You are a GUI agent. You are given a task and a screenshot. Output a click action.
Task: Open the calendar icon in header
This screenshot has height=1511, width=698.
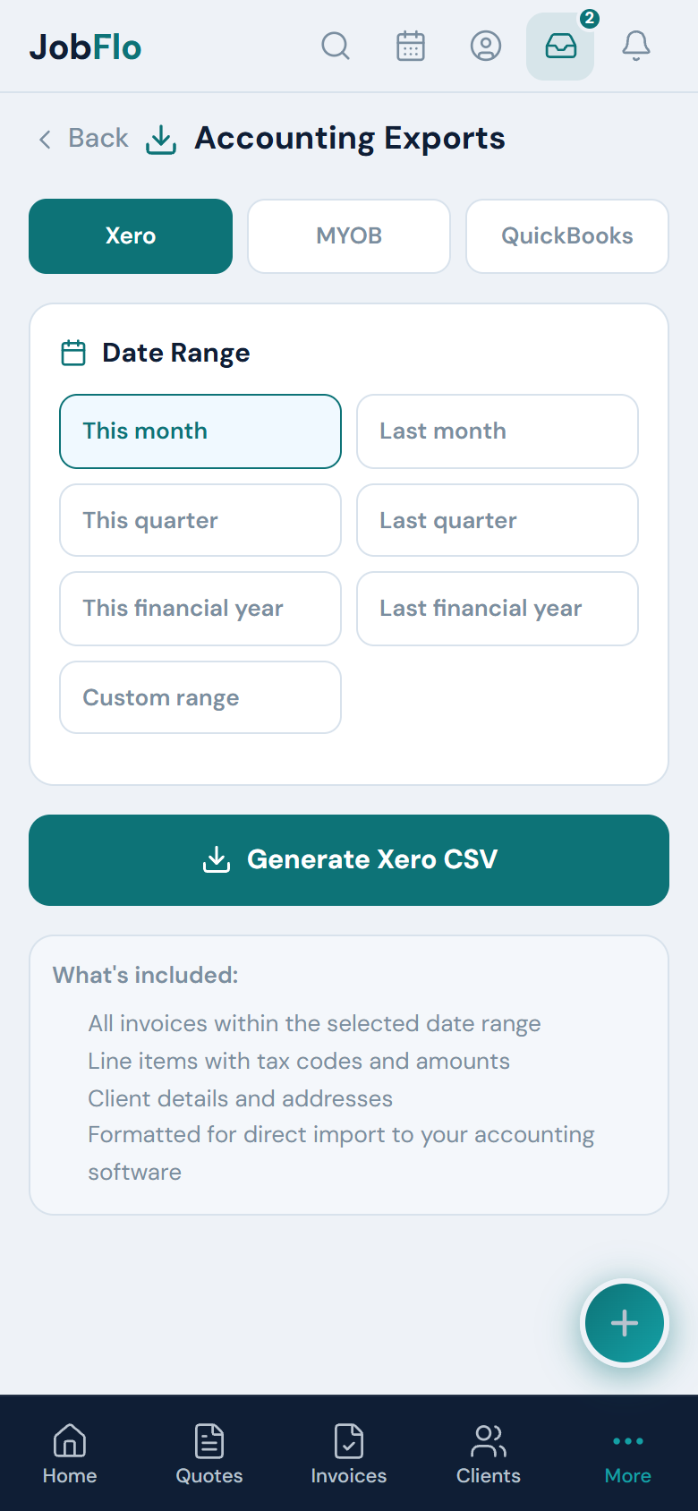coord(411,46)
